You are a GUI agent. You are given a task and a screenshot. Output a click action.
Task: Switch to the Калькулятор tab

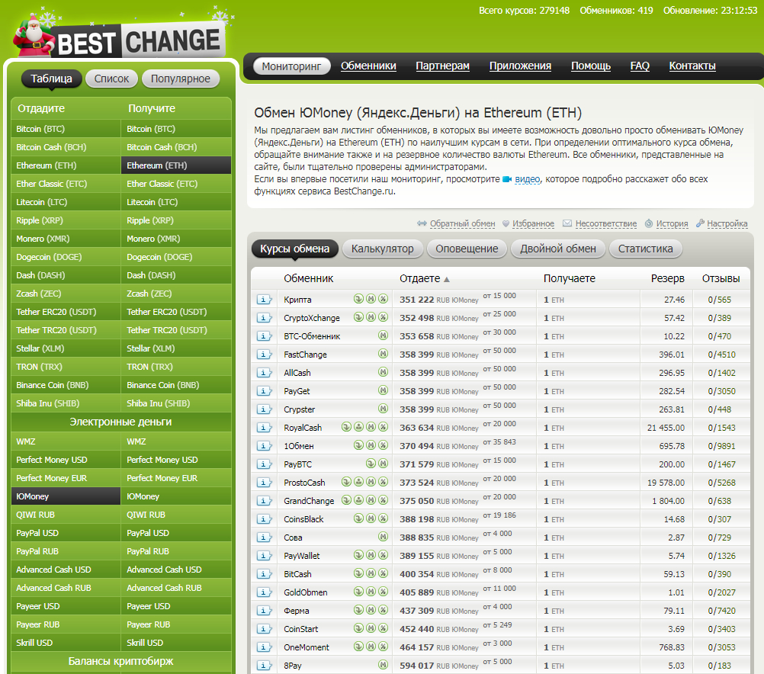[383, 249]
